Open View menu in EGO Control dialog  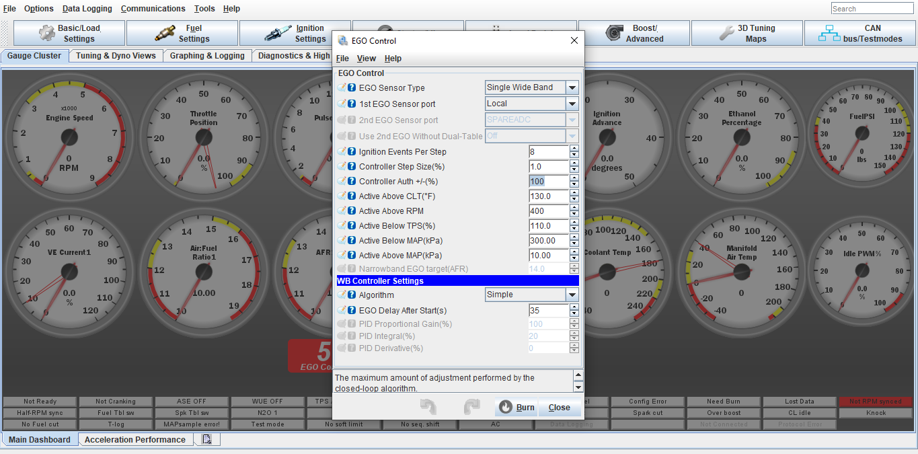point(367,59)
